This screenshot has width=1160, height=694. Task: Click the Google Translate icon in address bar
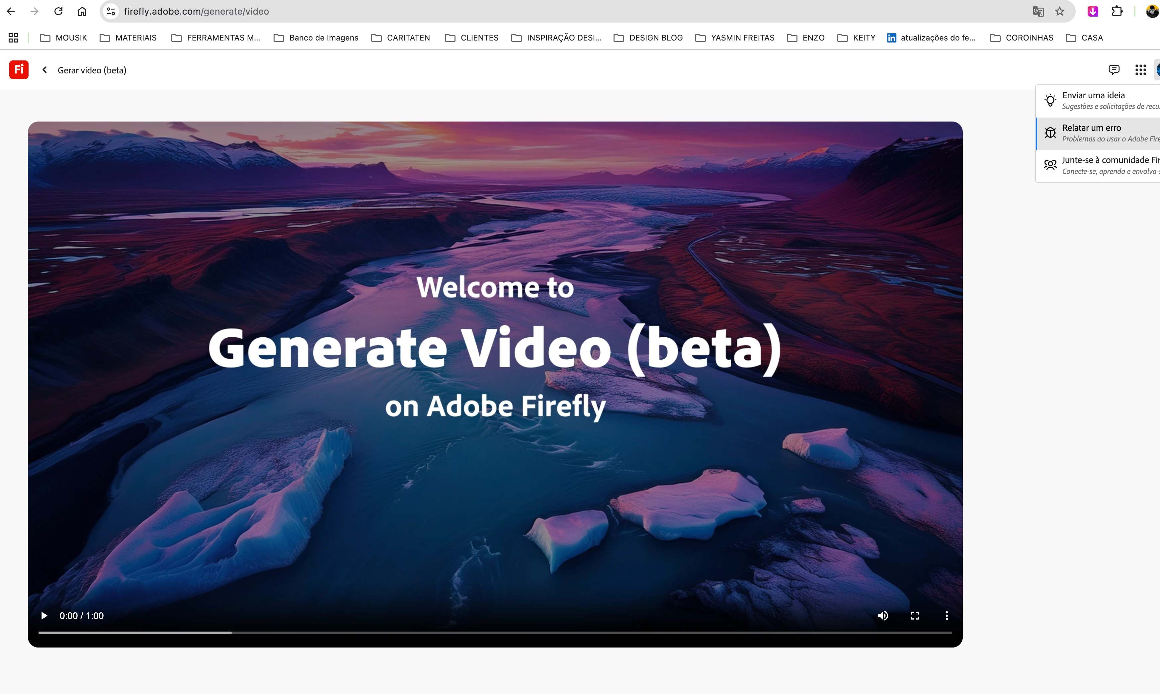coord(1038,11)
